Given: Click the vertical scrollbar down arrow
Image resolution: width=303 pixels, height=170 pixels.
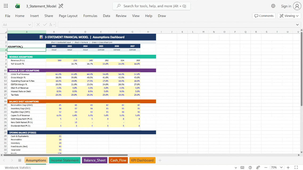Looking at the screenshot, I should click(301, 152).
